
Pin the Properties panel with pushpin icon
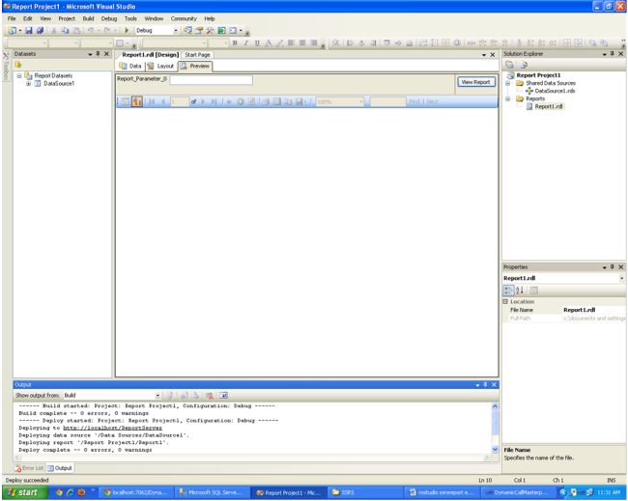pos(612,266)
